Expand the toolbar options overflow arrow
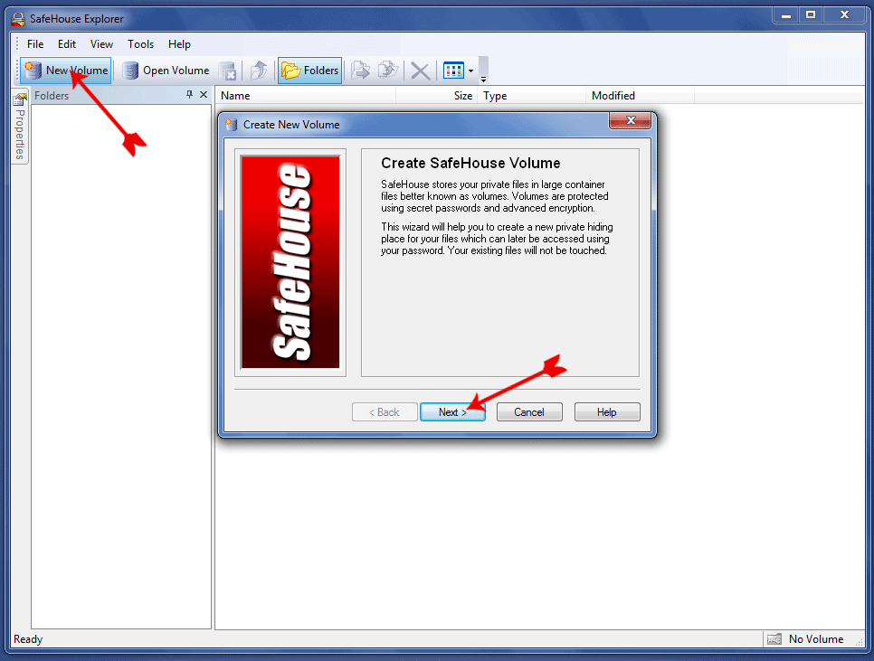This screenshot has height=661, width=874. tap(484, 71)
